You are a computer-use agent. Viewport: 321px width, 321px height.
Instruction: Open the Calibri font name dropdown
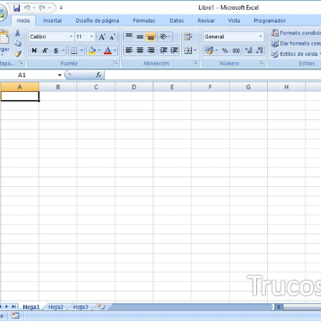pos(71,37)
